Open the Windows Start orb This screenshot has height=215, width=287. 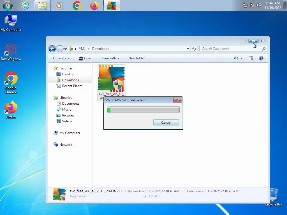(x=8, y=6)
